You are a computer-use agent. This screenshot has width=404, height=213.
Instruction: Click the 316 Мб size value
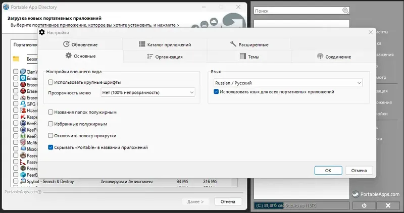[210, 181]
